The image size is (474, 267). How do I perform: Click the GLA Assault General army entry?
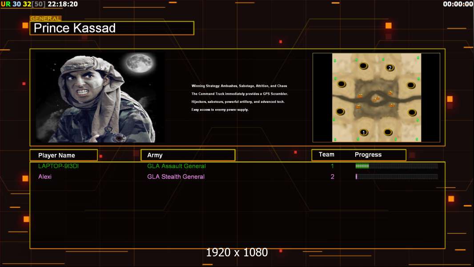[x=176, y=166]
